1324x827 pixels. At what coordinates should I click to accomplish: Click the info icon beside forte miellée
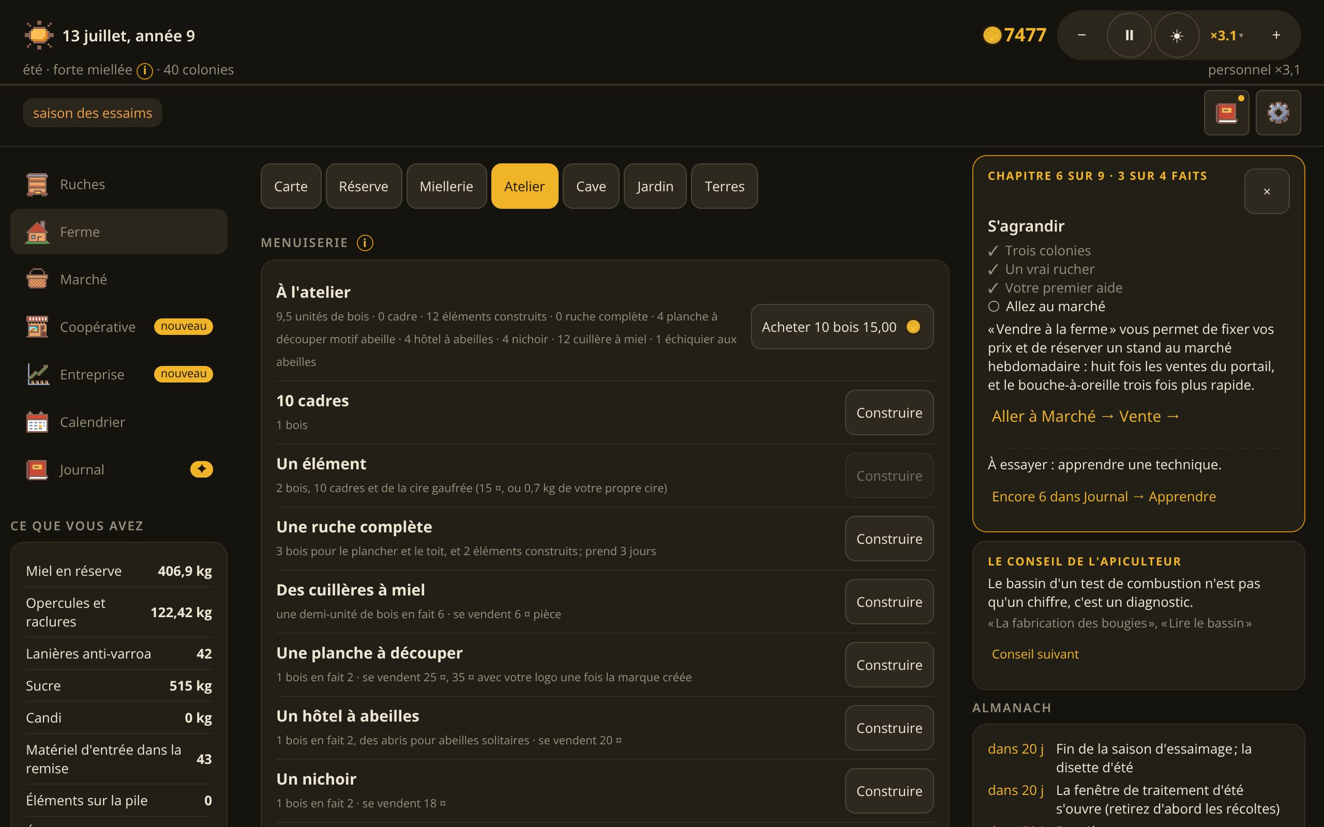click(144, 71)
